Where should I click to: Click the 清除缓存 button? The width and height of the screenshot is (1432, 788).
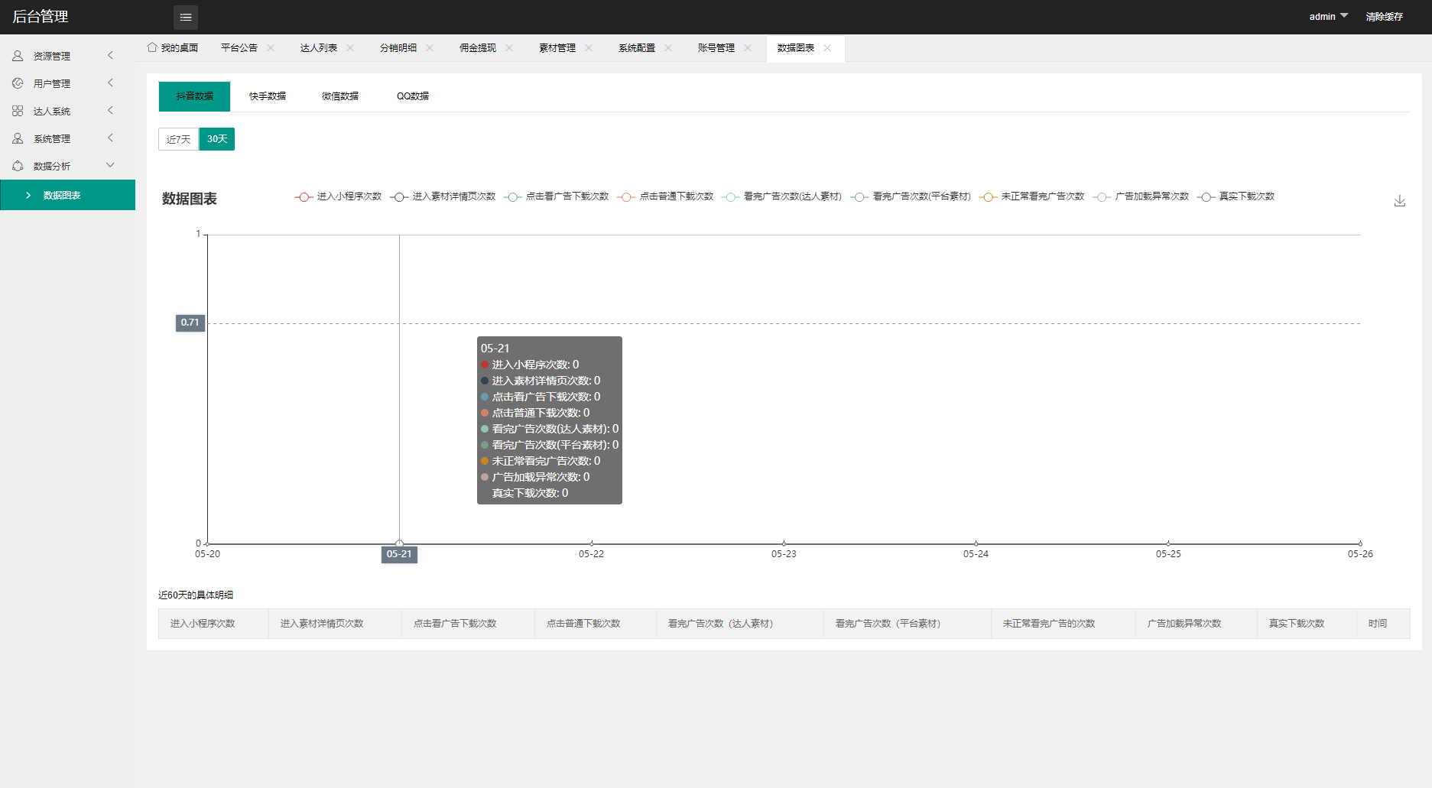(1385, 16)
